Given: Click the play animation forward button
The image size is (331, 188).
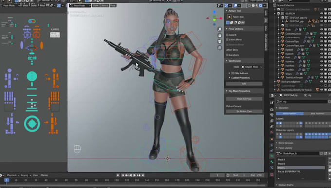Looking at the screenshot, I should coord(135,175).
